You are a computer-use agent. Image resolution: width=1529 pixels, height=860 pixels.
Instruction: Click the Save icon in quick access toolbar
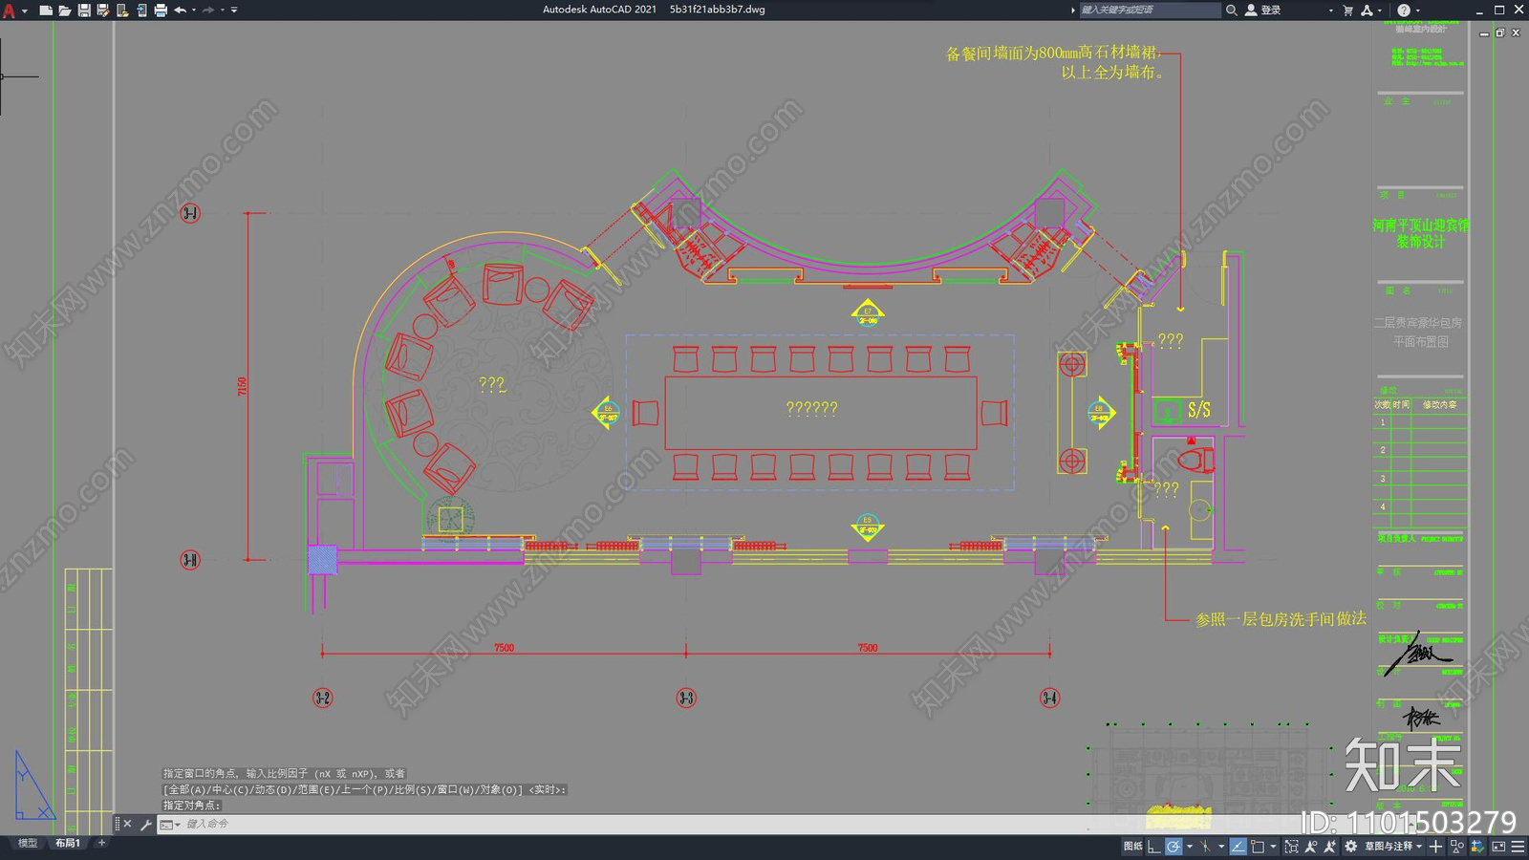click(83, 10)
